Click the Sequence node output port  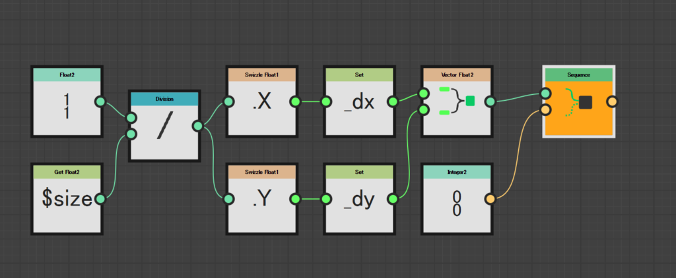point(612,101)
